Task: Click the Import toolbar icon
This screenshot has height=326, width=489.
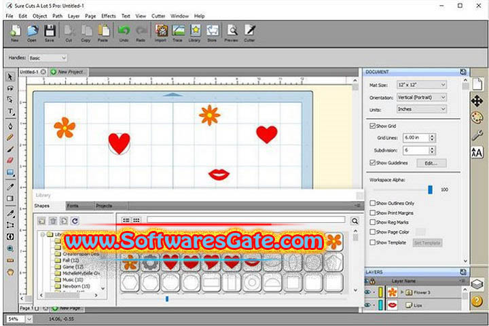Action: click(161, 33)
